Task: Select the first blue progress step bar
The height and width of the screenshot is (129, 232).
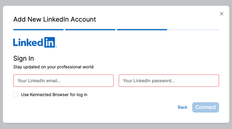Action: (38, 30)
